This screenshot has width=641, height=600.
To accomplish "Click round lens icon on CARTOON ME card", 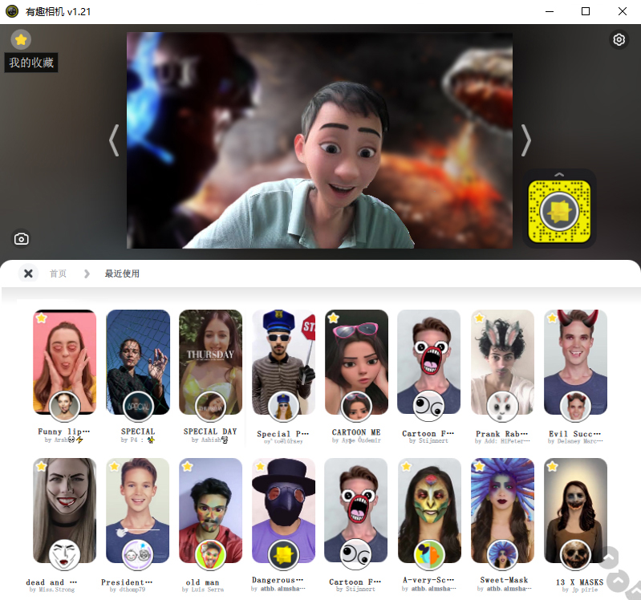I will click(356, 406).
